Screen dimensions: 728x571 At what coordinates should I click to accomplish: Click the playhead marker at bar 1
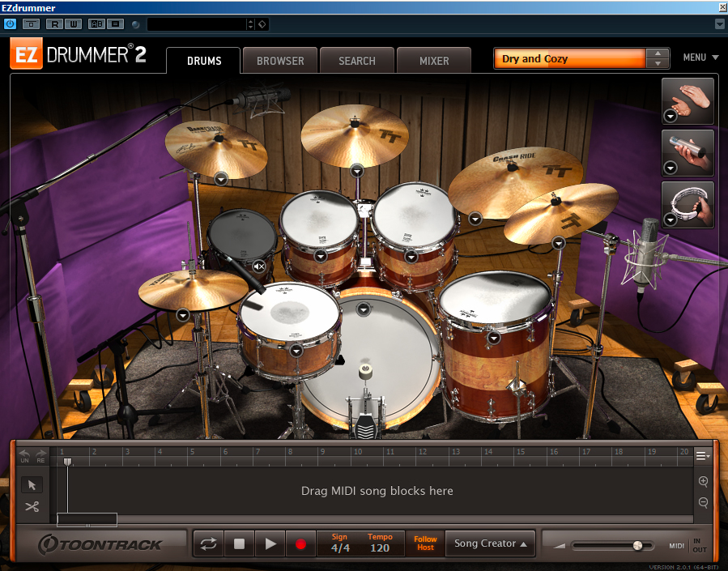[67, 462]
